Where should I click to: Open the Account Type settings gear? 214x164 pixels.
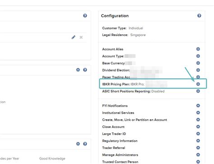[198, 56]
